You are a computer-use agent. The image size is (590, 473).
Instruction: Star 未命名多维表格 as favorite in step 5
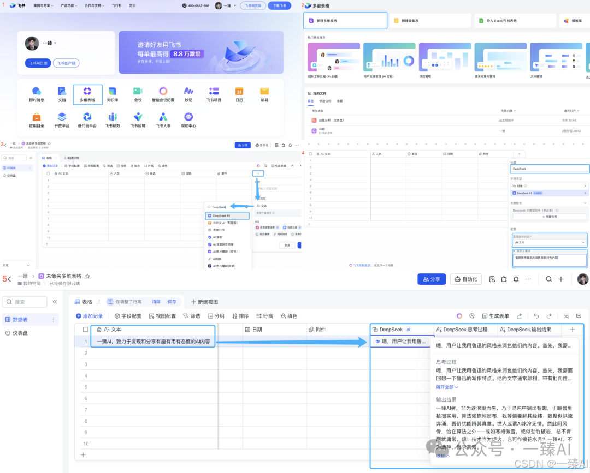tap(87, 276)
